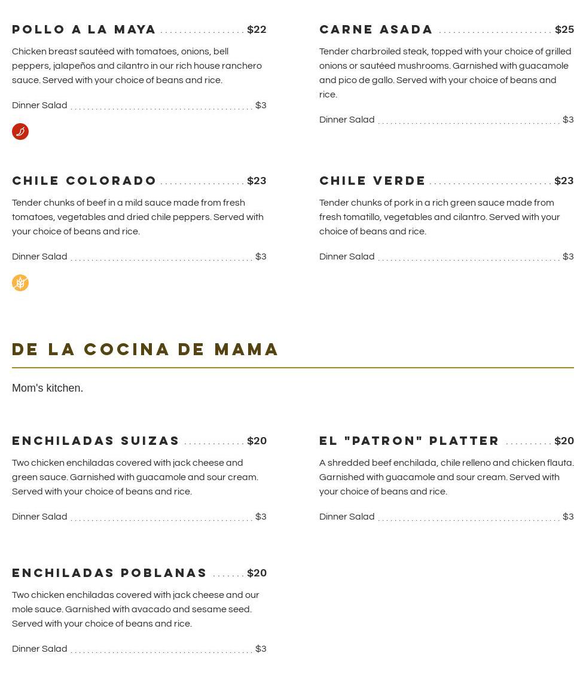Screen dimensions: 577x690
Task: Click the $22 price for Pollo a la Maya
Action: 257,29
